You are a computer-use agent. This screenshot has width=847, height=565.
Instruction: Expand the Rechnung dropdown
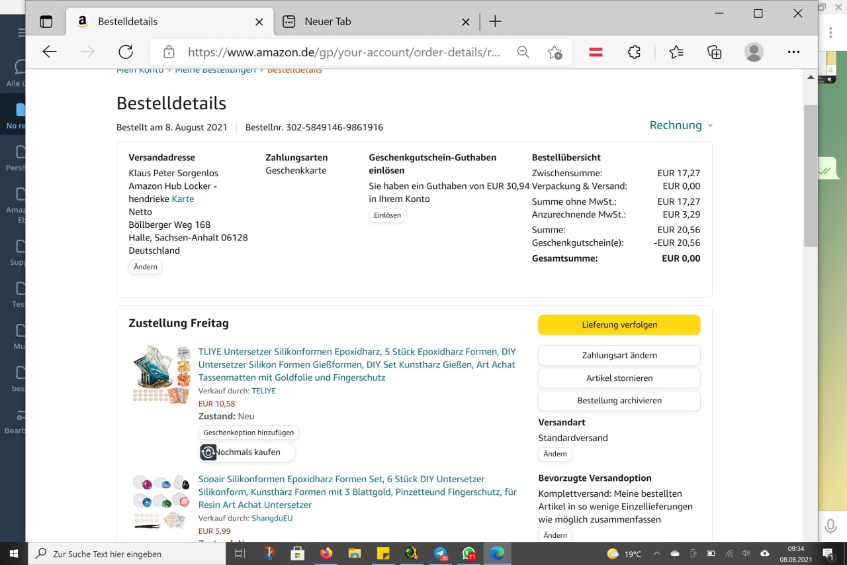pos(681,125)
